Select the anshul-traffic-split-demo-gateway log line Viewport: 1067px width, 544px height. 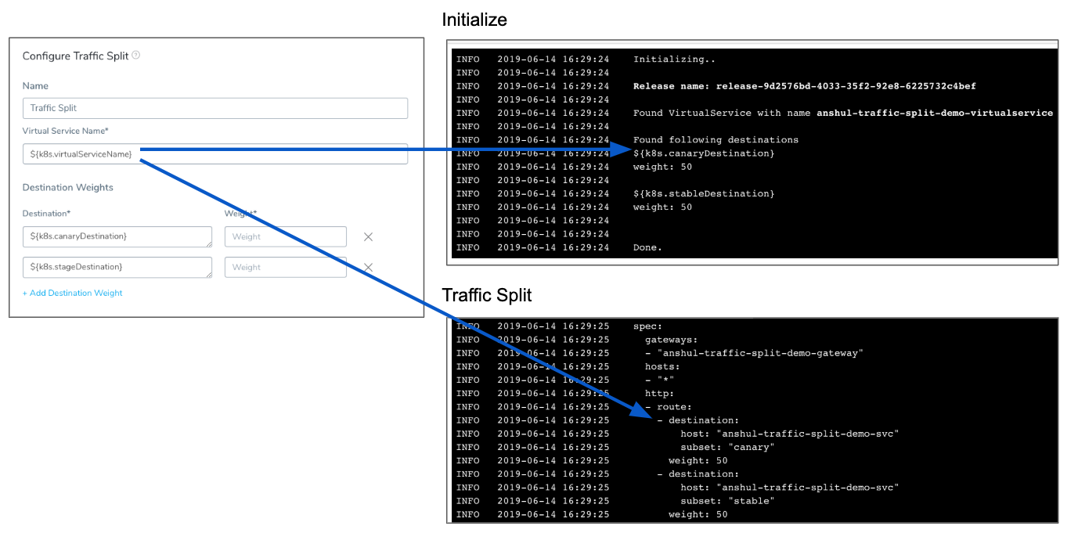pyautogui.click(x=754, y=353)
